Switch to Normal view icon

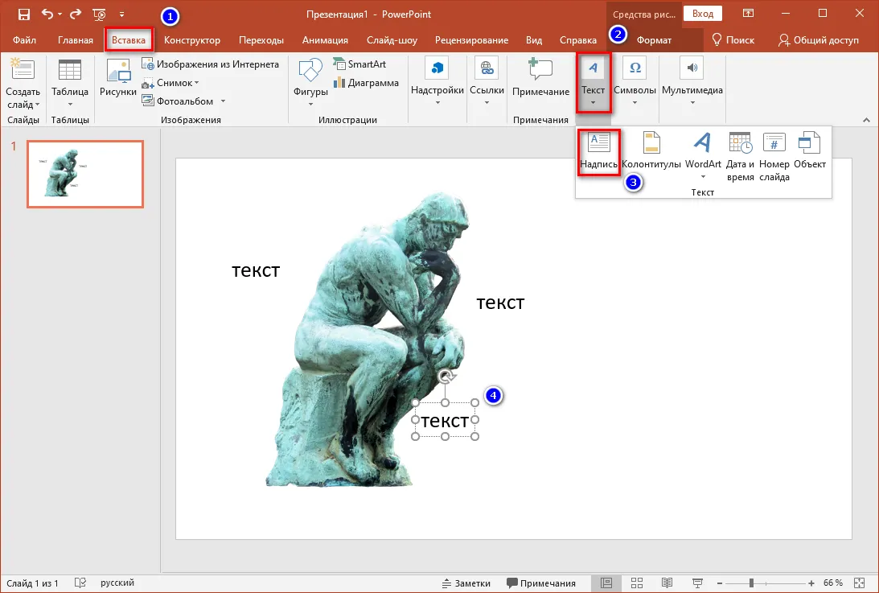(x=606, y=583)
